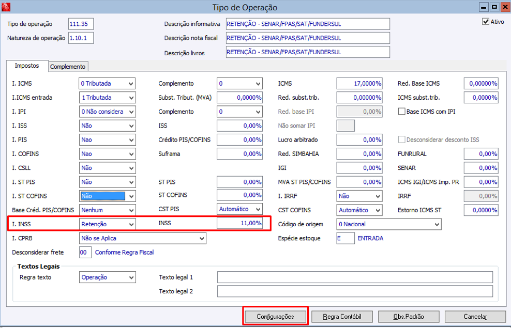Open the I. INSS Retenção dropdown
The width and height of the screenshot is (511, 328).
[107, 224]
